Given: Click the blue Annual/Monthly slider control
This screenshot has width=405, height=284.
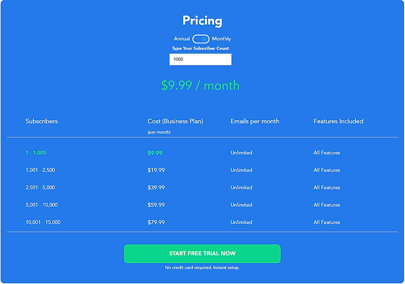Looking at the screenshot, I should pyautogui.click(x=201, y=39).
